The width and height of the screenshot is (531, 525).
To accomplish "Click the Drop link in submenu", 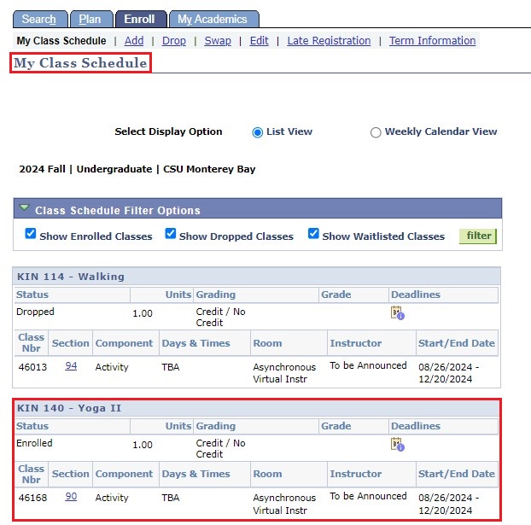I will coord(174,41).
